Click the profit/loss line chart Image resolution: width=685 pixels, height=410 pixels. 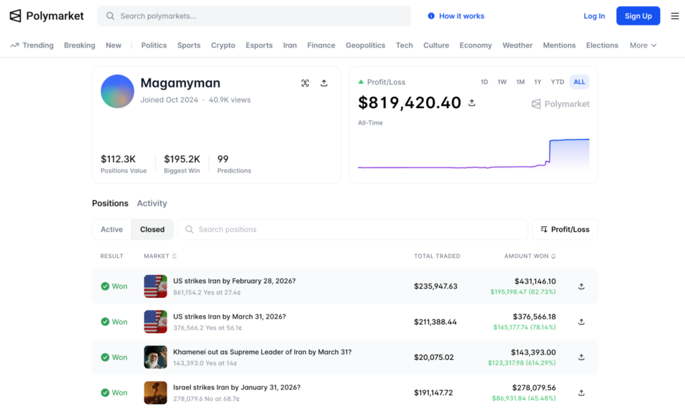click(x=474, y=154)
